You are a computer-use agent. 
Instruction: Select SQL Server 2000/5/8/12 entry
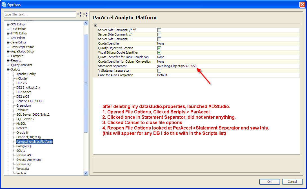pyautogui.click(x=33, y=115)
